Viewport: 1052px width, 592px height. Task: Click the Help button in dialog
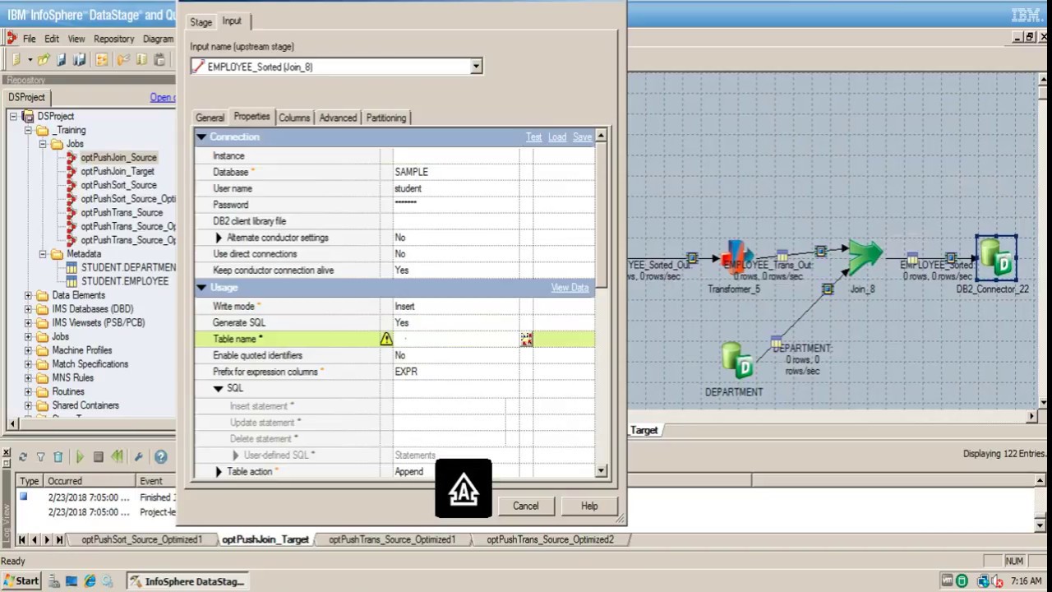point(589,506)
